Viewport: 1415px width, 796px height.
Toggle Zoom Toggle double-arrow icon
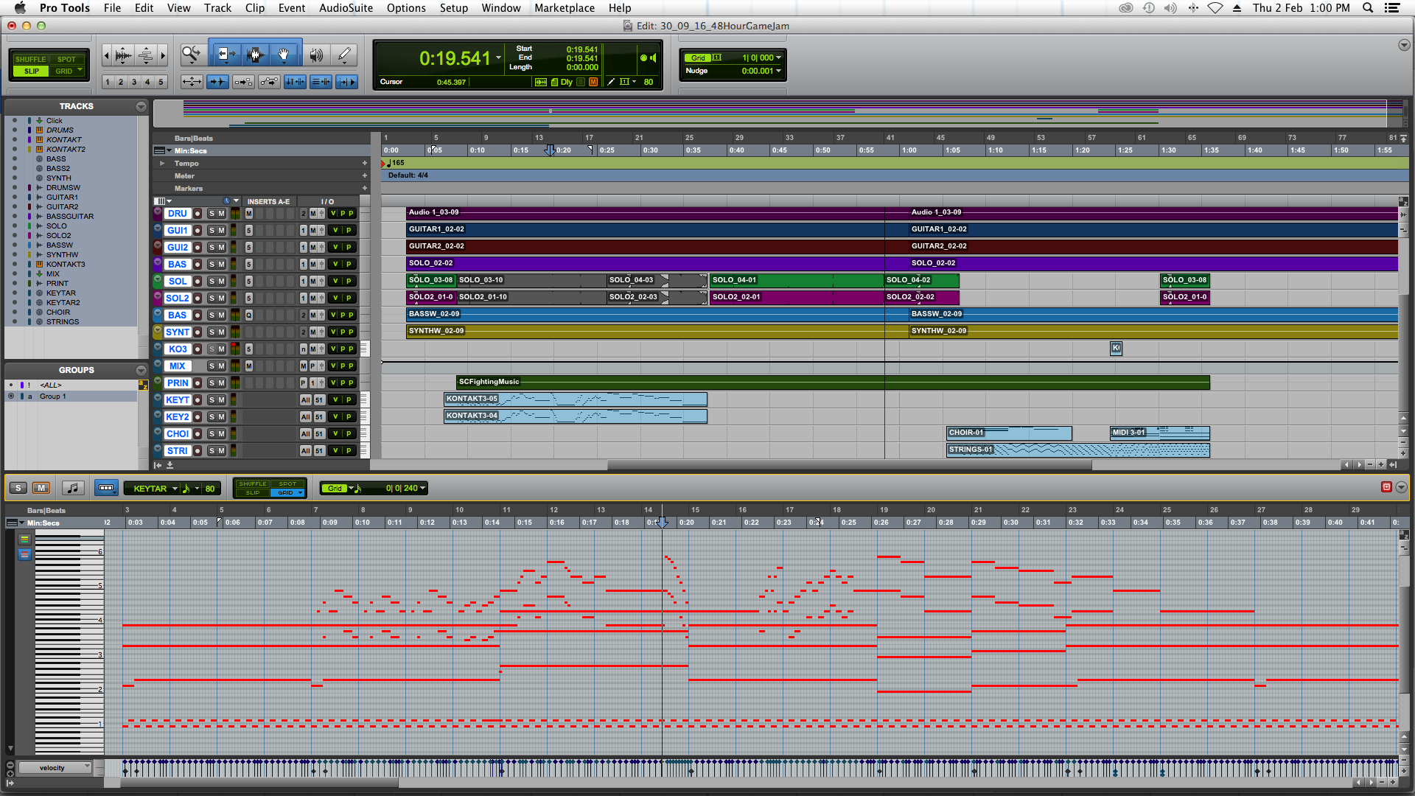point(192,82)
